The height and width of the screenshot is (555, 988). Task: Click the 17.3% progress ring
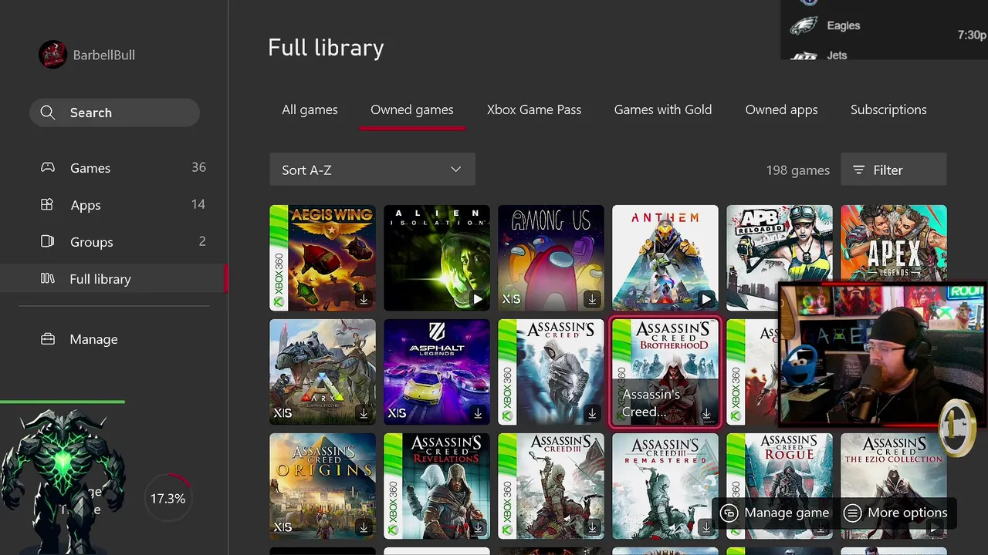(167, 499)
